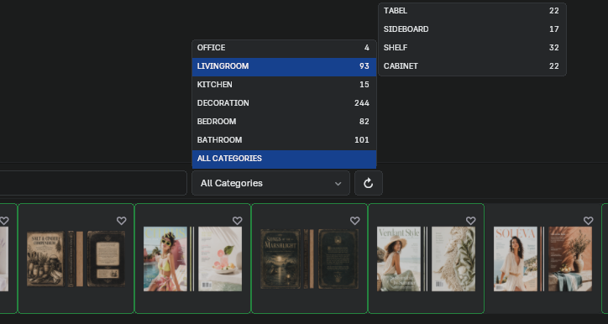The width and height of the screenshot is (608, 324).
Task: Click the refresh reload icon button
Action: pyautogui.click(x=369, y=183)
